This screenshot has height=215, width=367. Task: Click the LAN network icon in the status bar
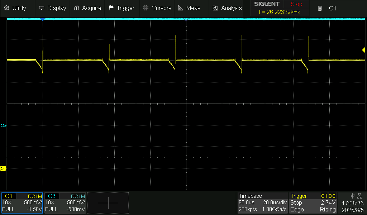tap(360, 196)
